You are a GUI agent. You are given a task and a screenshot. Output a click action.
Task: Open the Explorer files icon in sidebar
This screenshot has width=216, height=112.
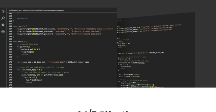coord(3,12)
